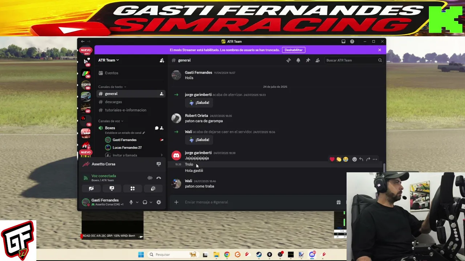
Task: Open Windows Start menu
Action: [141, 254]
